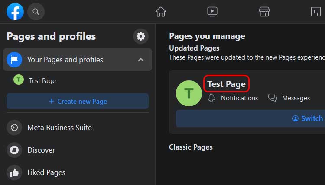Select Your Pages and profiles item
The width and height of the screenshot is (325, 185).
(78, 60)
